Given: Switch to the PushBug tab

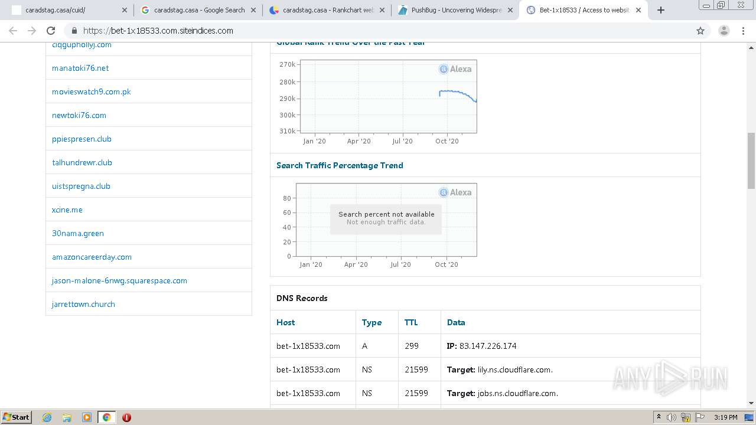Looking at the screenshot, I should (x=455, y=10).
